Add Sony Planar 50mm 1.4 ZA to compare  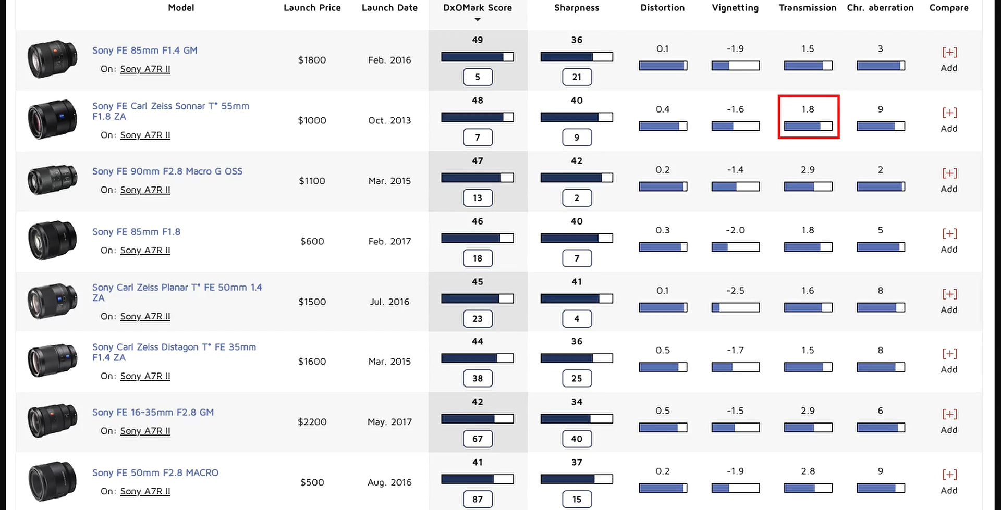pyautogui.click(x=949, y=294)
